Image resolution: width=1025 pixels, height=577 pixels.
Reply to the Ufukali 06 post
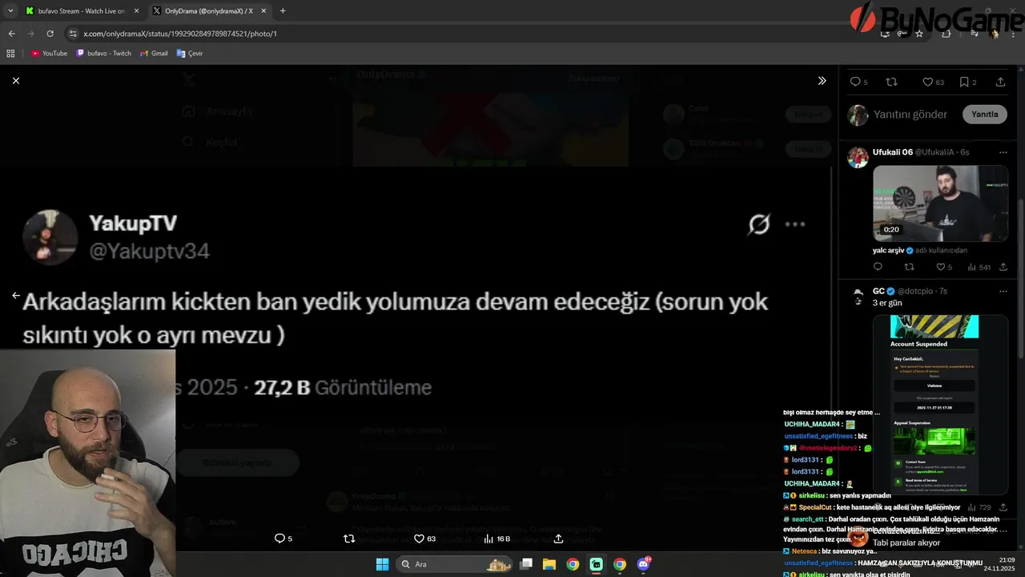pos(878,267)
